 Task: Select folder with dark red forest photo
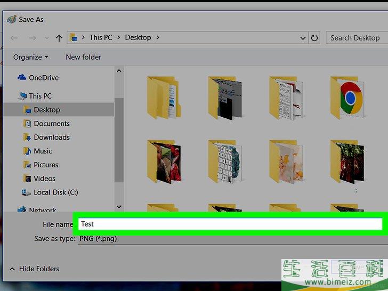347,161
